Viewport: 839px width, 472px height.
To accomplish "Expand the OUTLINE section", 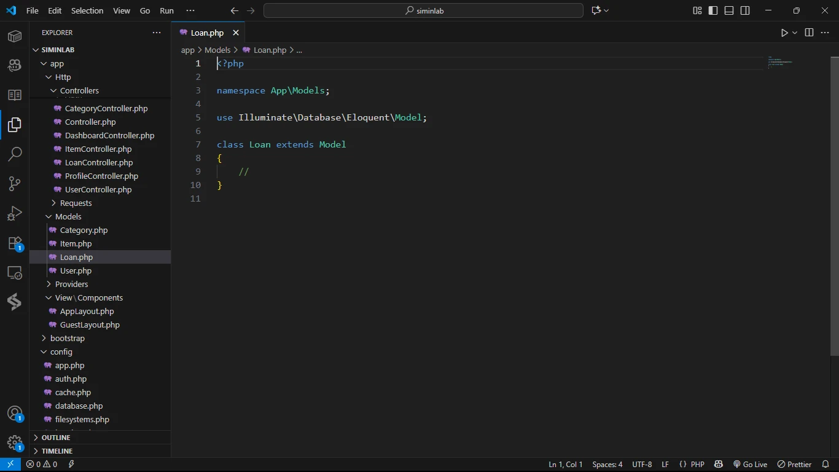I will pyautogui.click(x=56, y=438).
